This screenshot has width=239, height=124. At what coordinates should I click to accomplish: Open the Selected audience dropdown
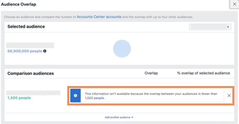click(x=210, y=27)
